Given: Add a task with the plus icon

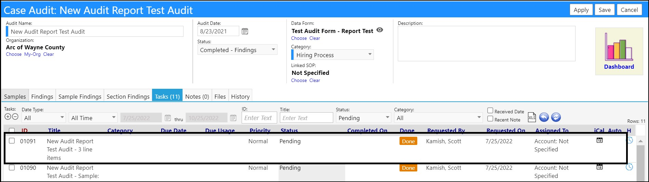Looking at the screenshot, I should point(8,117).
